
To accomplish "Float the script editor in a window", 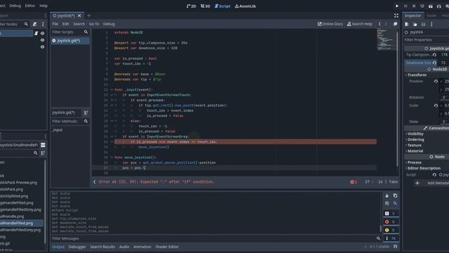I will click(x=395, y=24).
